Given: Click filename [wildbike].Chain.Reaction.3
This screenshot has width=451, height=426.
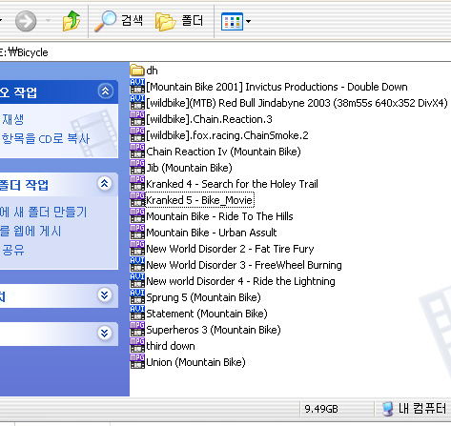Looking at the screenshot, I should [x=209, y=119].
